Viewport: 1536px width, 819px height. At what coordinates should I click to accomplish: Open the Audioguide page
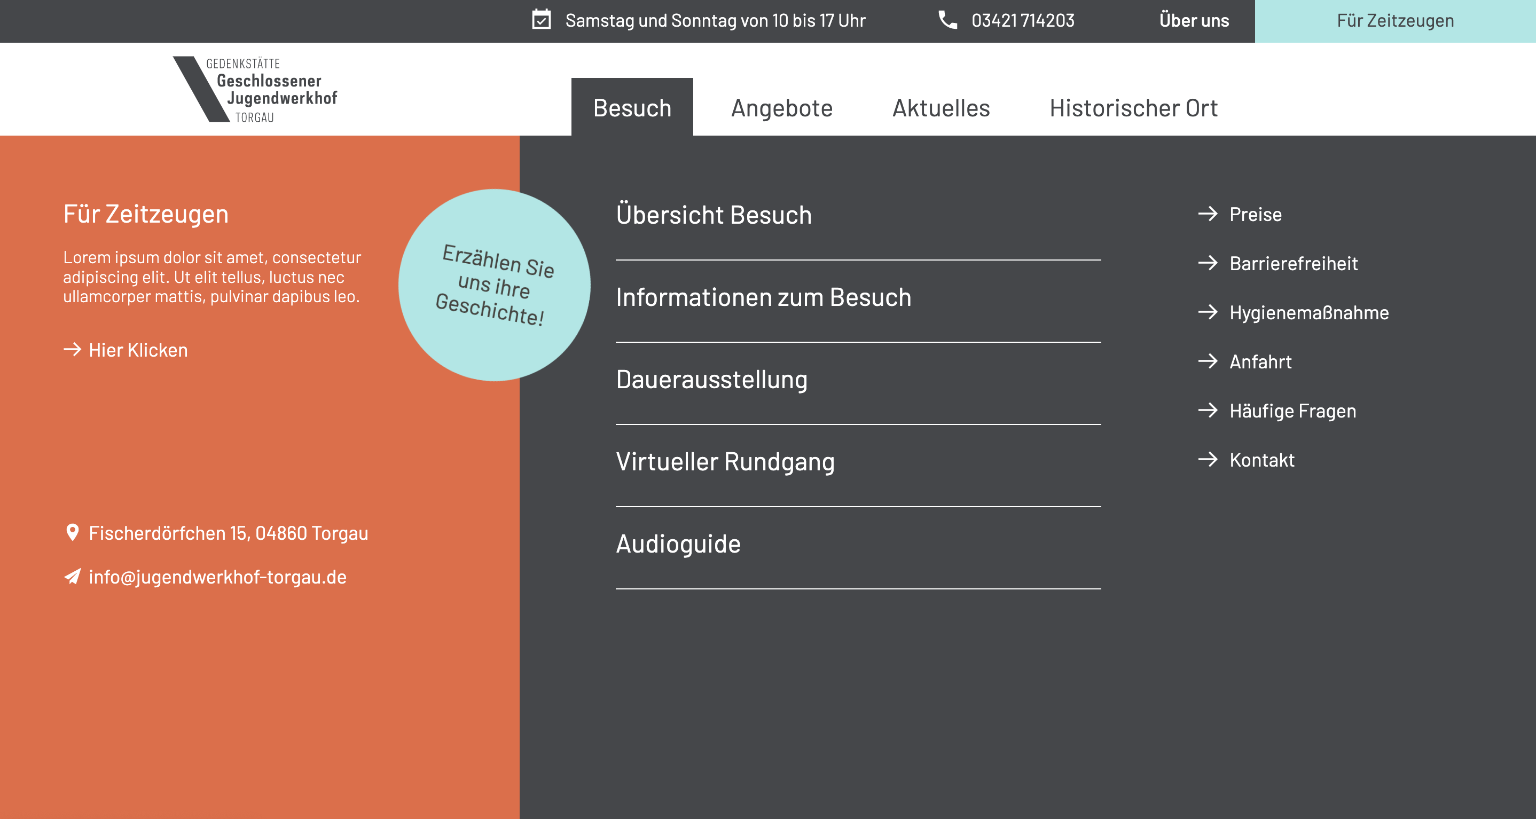(678, 544)
